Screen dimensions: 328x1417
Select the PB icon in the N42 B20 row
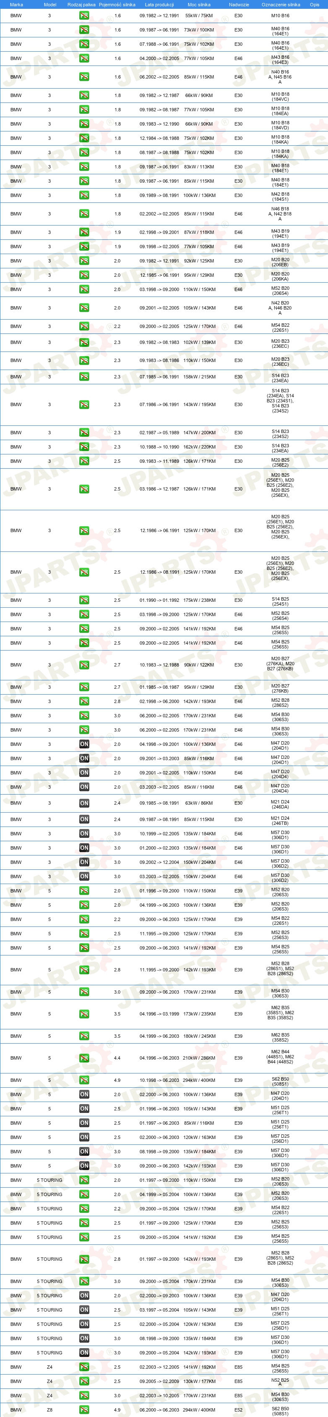[x=84, y=308]
